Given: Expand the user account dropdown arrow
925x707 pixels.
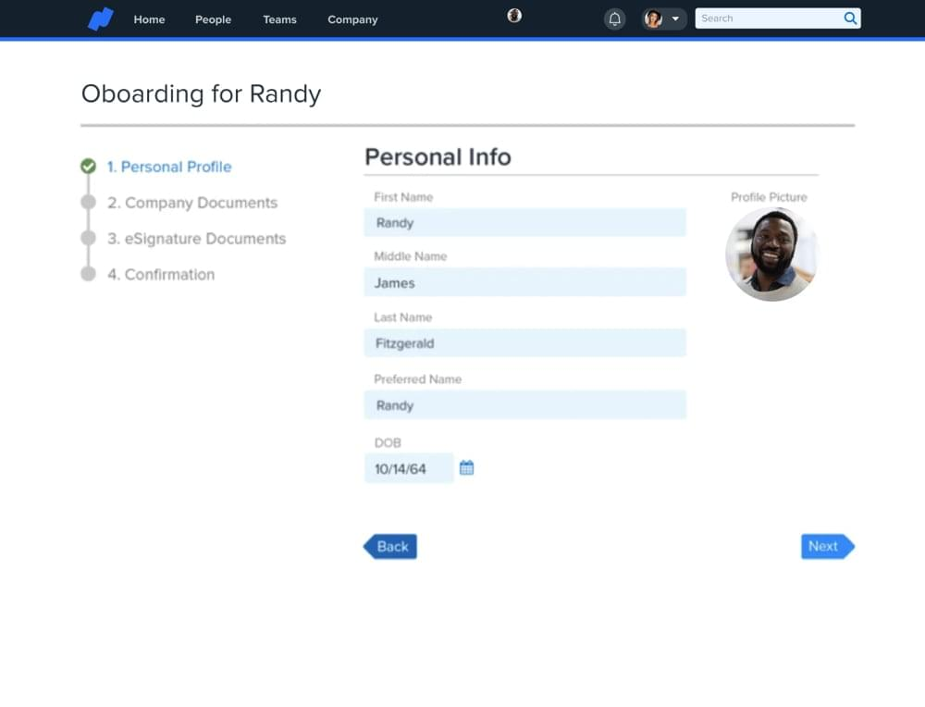Looking at the screenshot, I should click(675, 19).
